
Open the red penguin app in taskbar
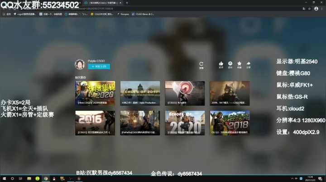click(x=54, y=178)
